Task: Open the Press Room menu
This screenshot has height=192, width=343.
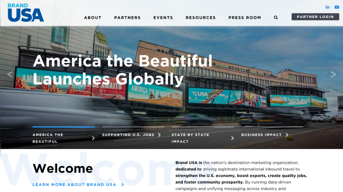Action: pyautogui.click(x=244, y=18)
